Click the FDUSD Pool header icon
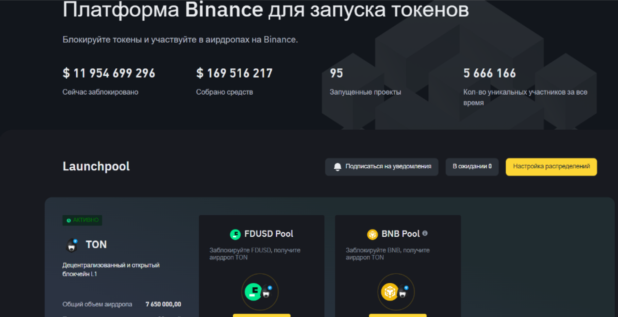The width and height of the screenshot is (618, 317). tap(236, 235)
